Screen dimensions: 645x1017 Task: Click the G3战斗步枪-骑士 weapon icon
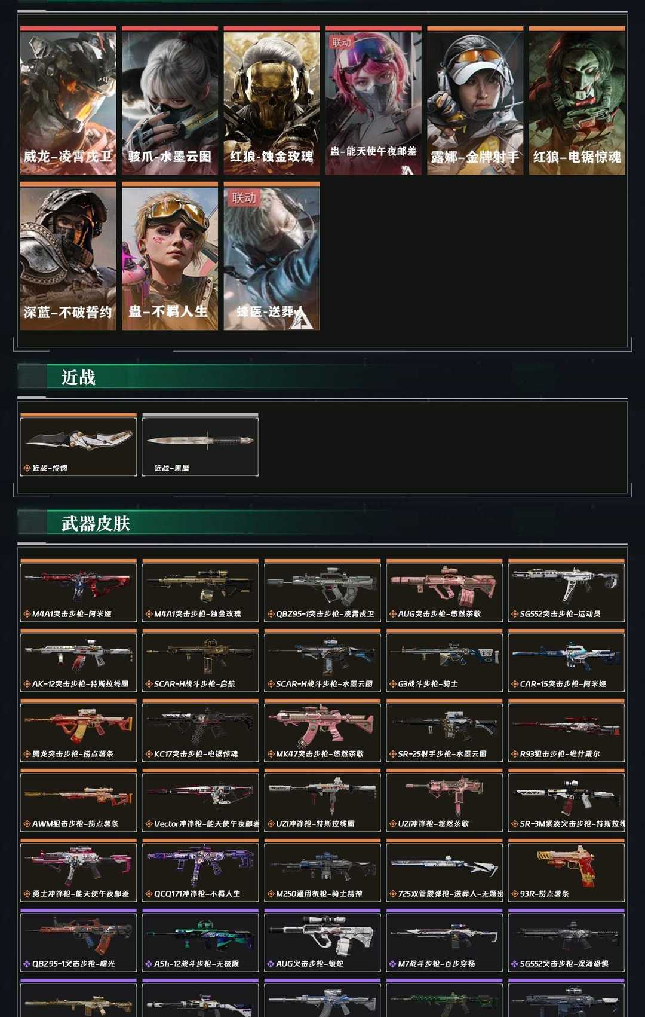[x=444, y=661]
